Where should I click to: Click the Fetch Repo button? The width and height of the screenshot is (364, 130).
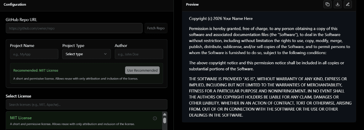click(156, 28)
